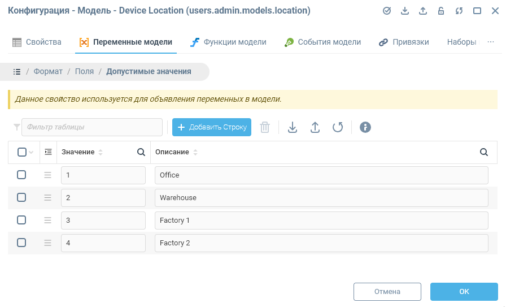Expand the selection dropdown arrow in header
506x307 pixels.
[31, 152]
